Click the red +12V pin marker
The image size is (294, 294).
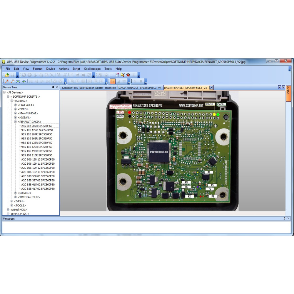[130, 113]
